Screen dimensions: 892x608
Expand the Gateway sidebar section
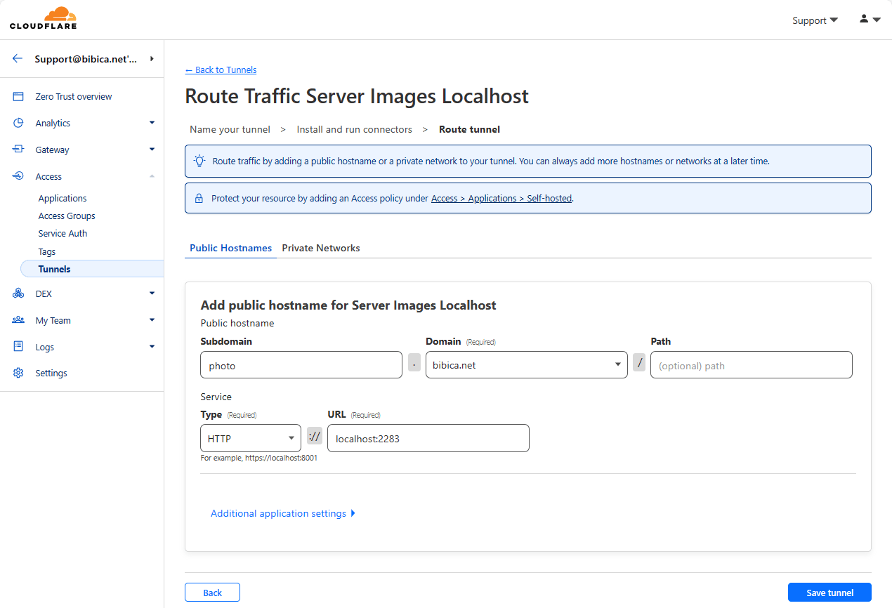click(x=152, y=150)
